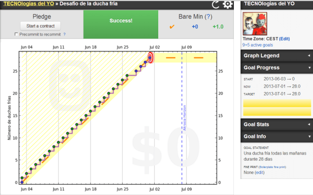Click Start a contract button
The width and height of the screenshot is (313, 195).
point(41,26)
